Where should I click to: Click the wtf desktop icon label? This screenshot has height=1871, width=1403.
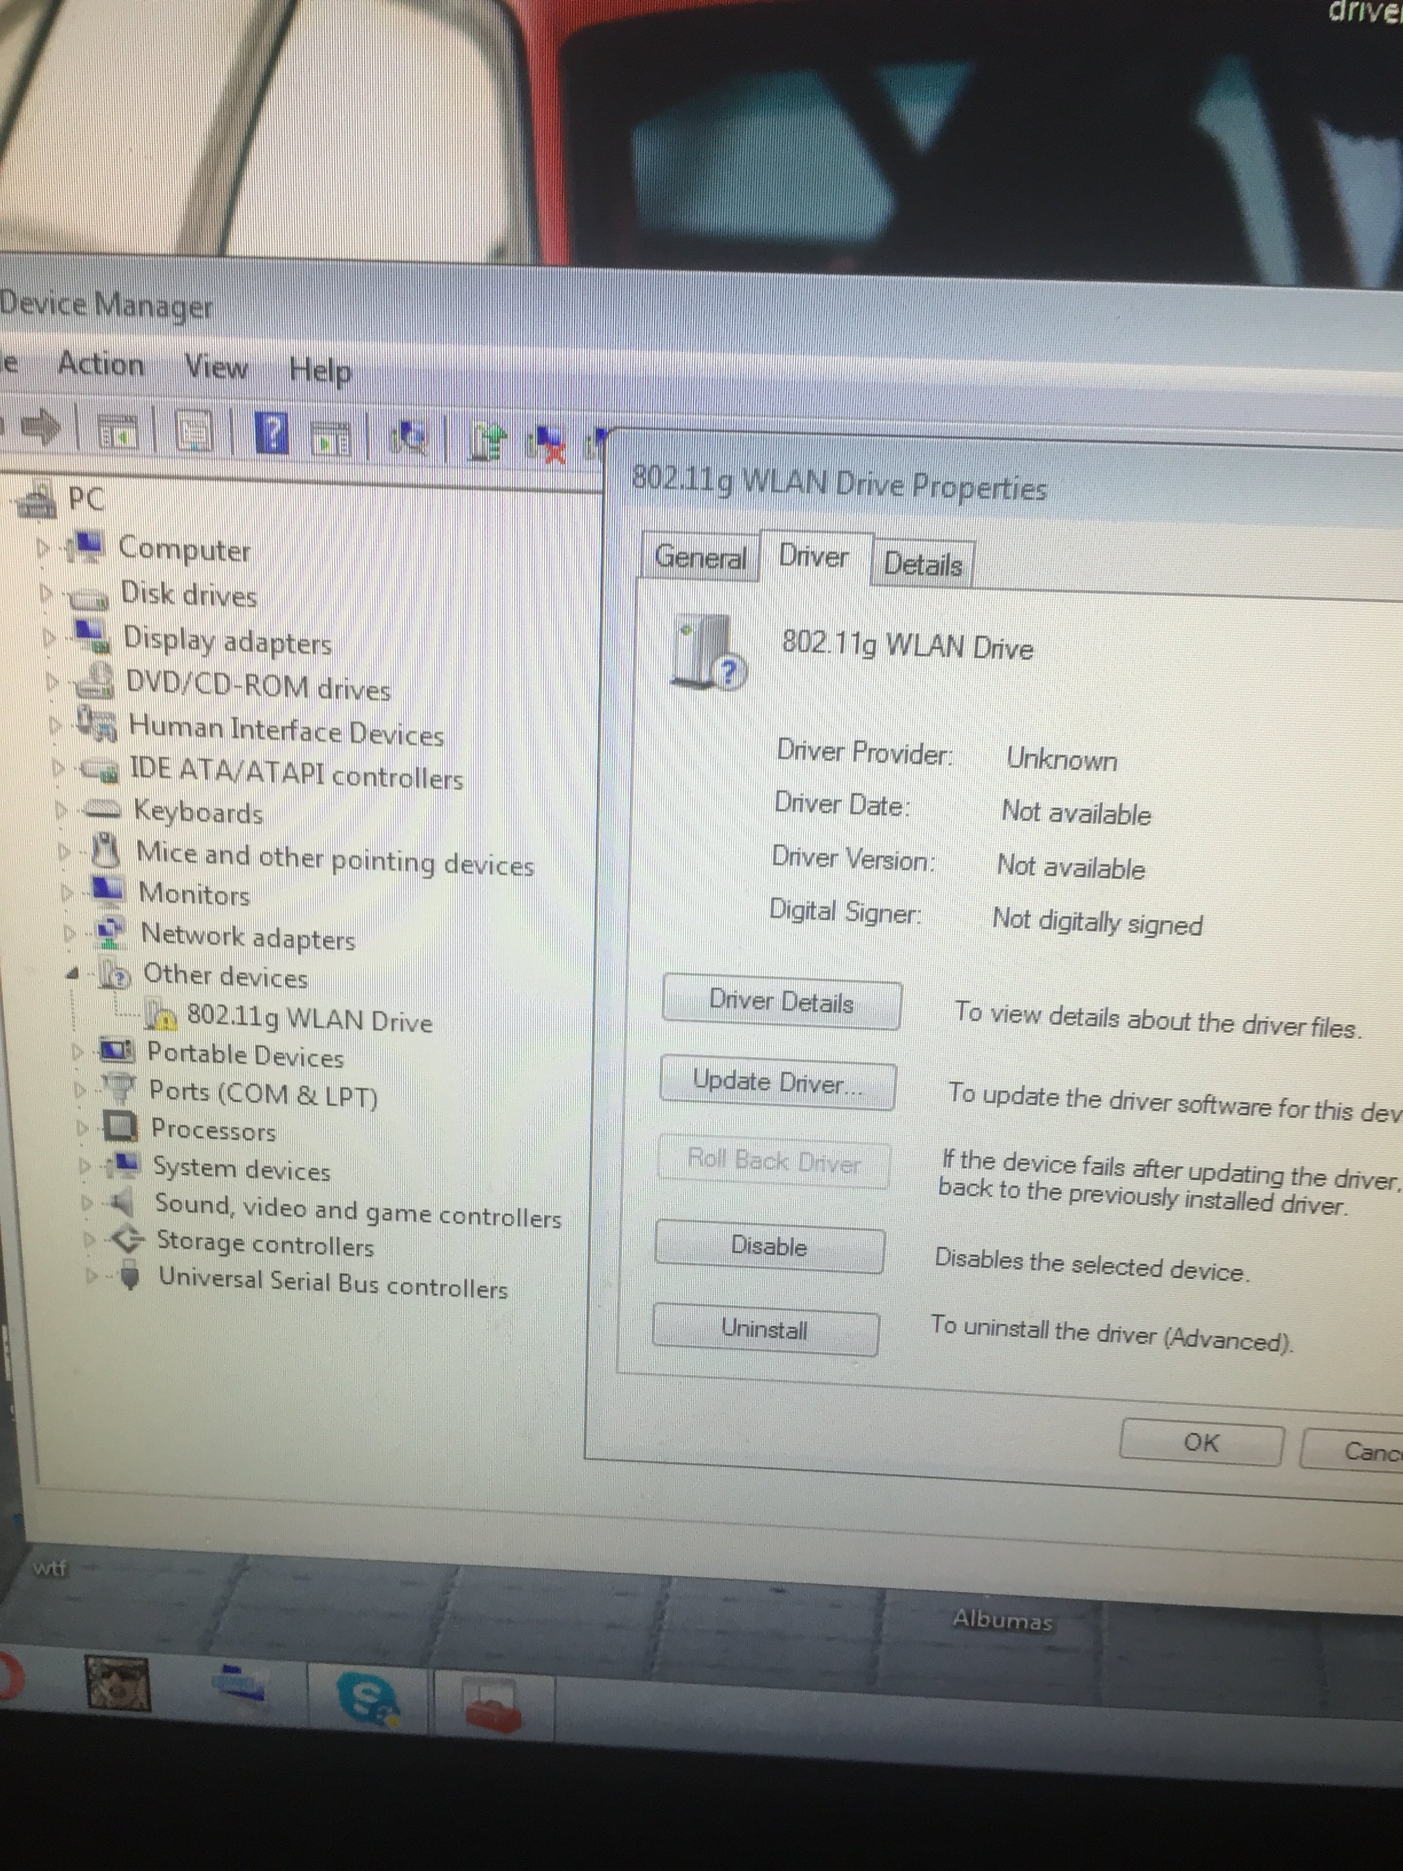pyautogui.click(x=49, y=1567)
